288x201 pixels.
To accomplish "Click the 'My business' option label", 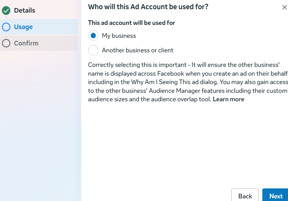I will 119,36.
